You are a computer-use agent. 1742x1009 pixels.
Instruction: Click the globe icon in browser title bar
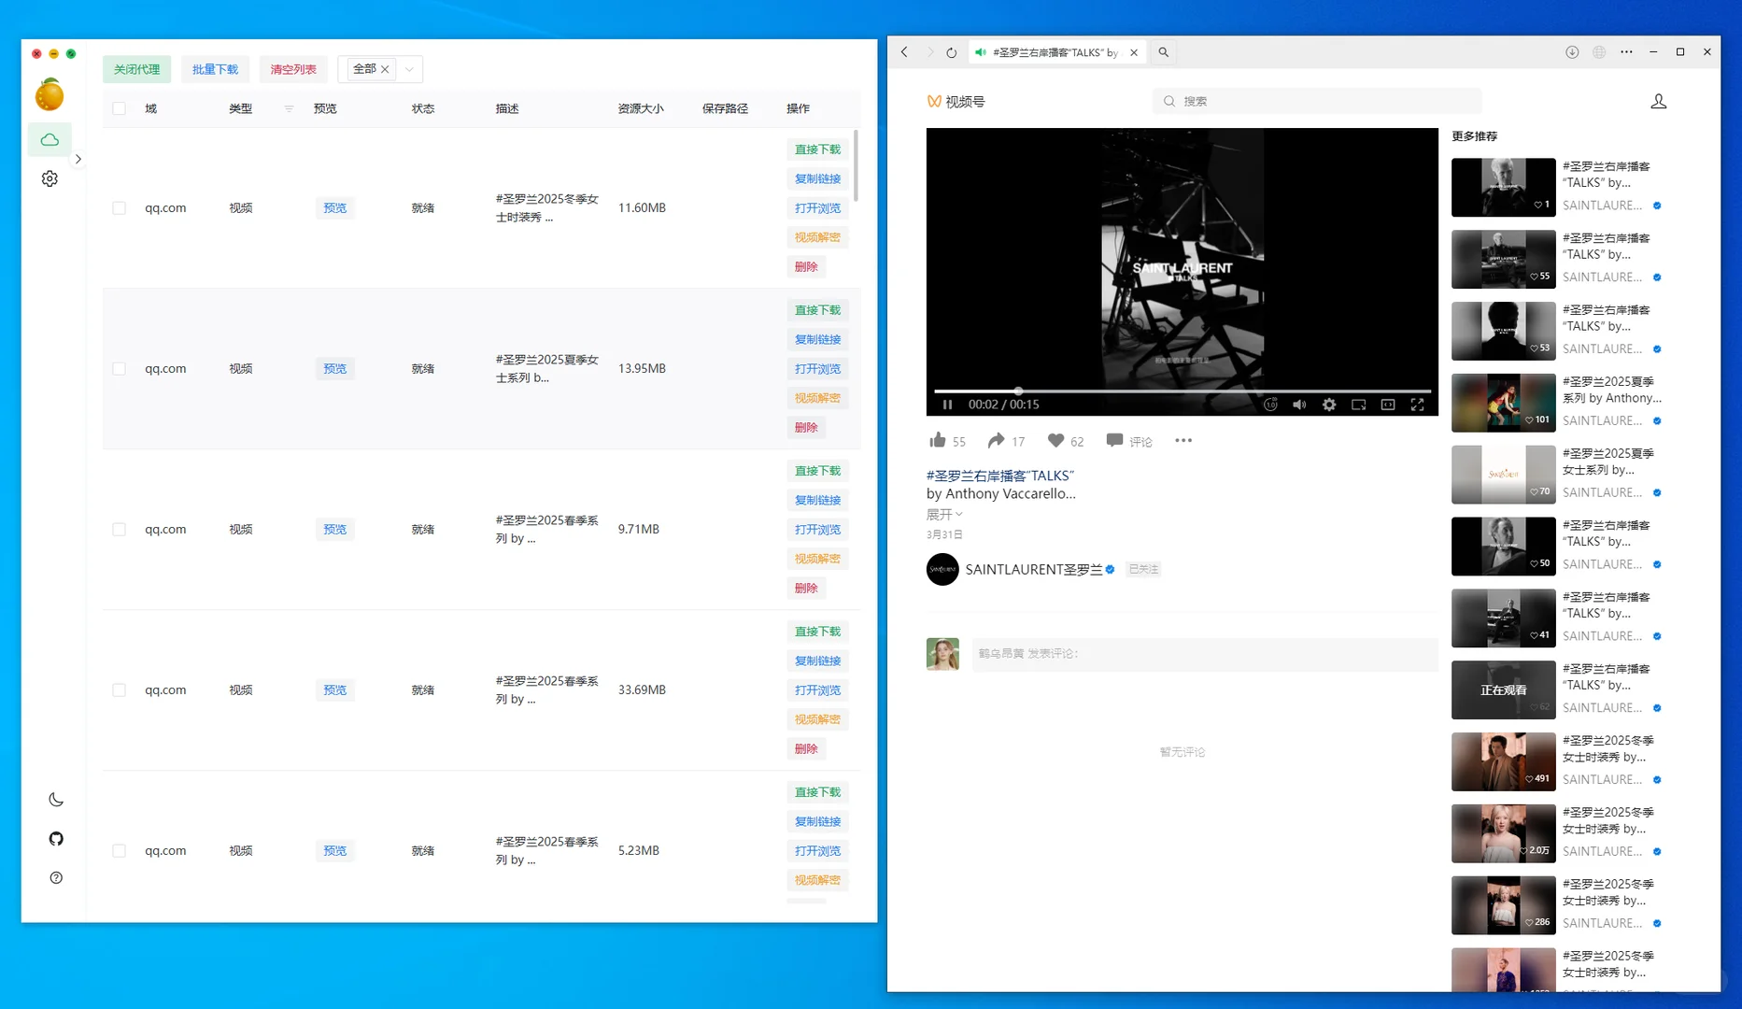tap(1599, 52)
